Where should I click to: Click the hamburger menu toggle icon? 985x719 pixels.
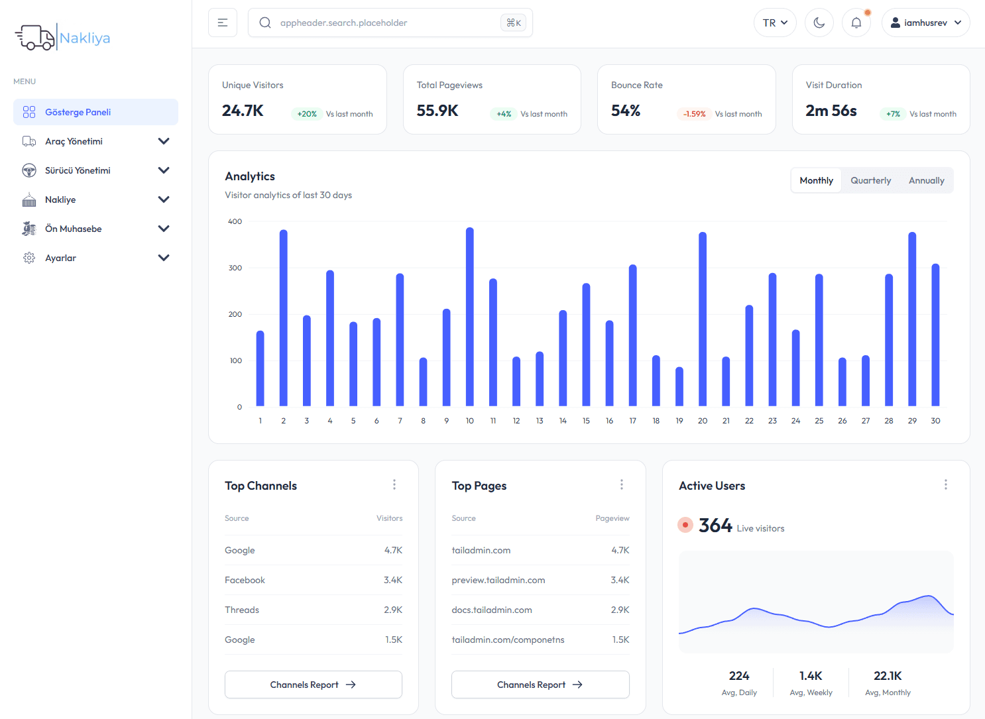222,22
